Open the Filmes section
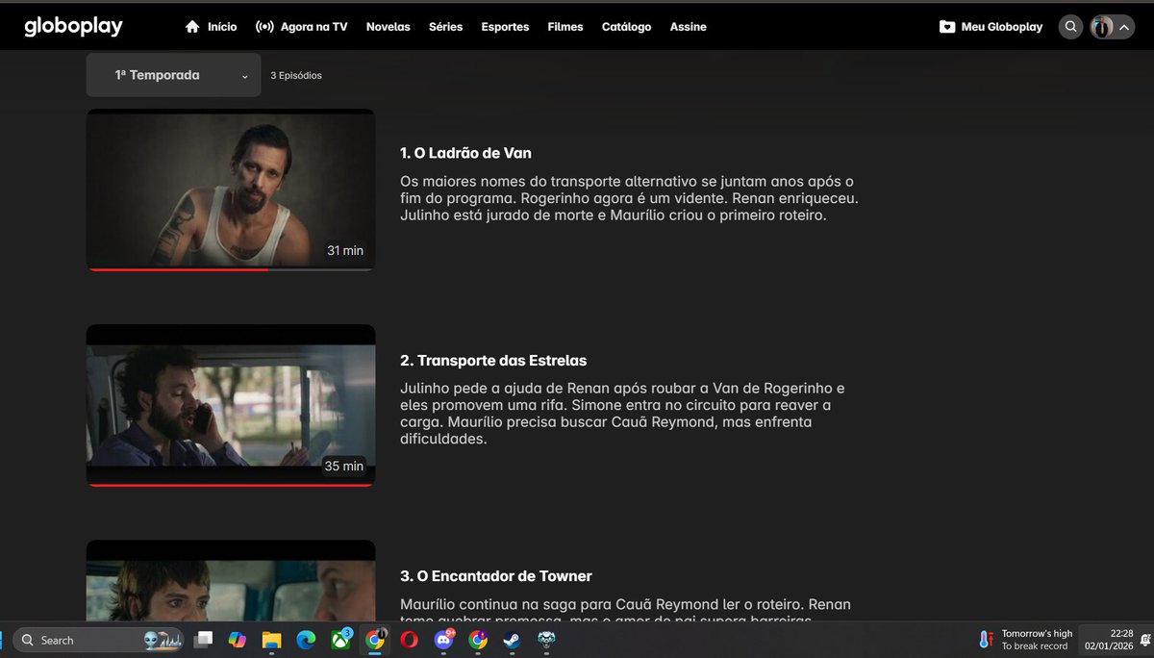The height and width of the screenshot is (658, 1154). (565, 27)
